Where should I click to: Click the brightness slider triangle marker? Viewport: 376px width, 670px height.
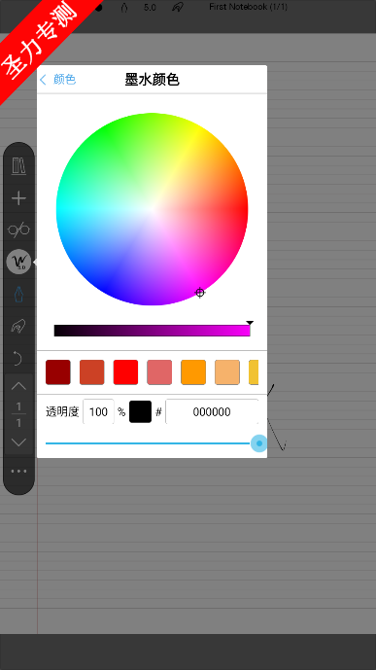[250, 323]
